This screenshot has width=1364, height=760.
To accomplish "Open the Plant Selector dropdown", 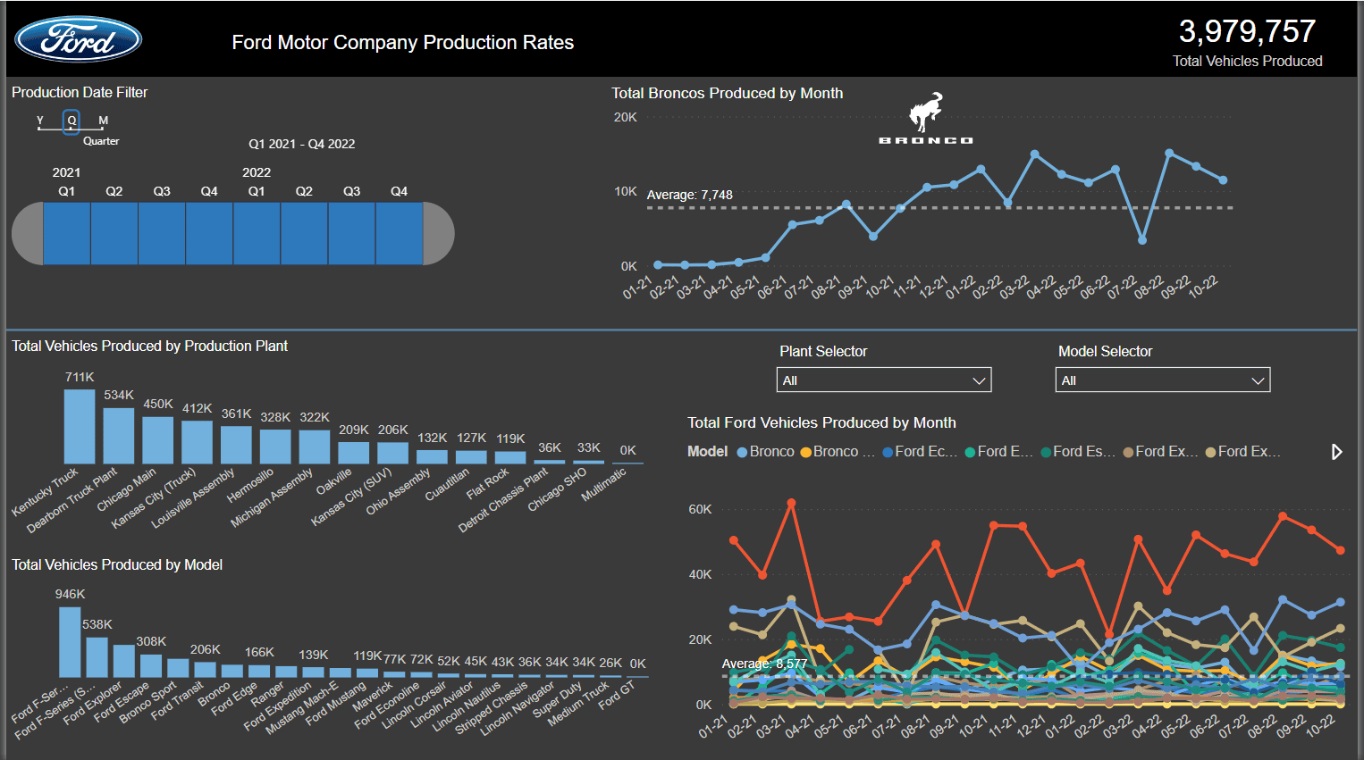I will [x=884, y=380].
